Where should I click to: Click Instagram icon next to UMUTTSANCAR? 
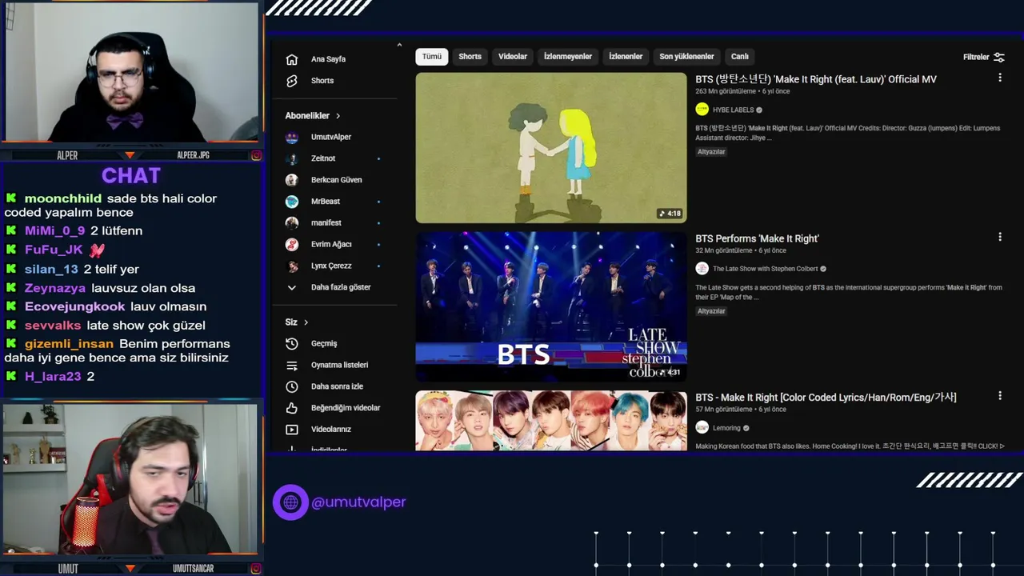click(256, 569)
